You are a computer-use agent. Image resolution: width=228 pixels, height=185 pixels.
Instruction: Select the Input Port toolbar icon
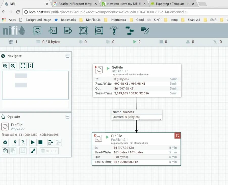click(x=53, y=31)
